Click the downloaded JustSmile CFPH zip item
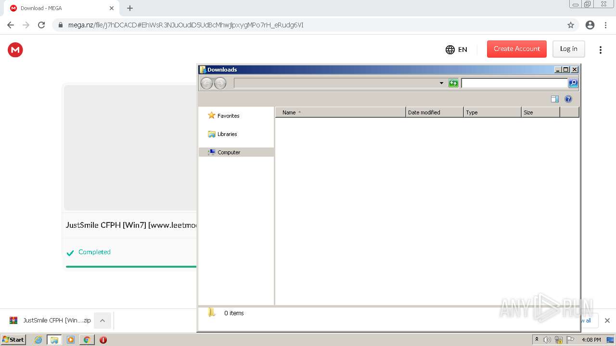The image size is (616, 346). click(x=51, y=321)
